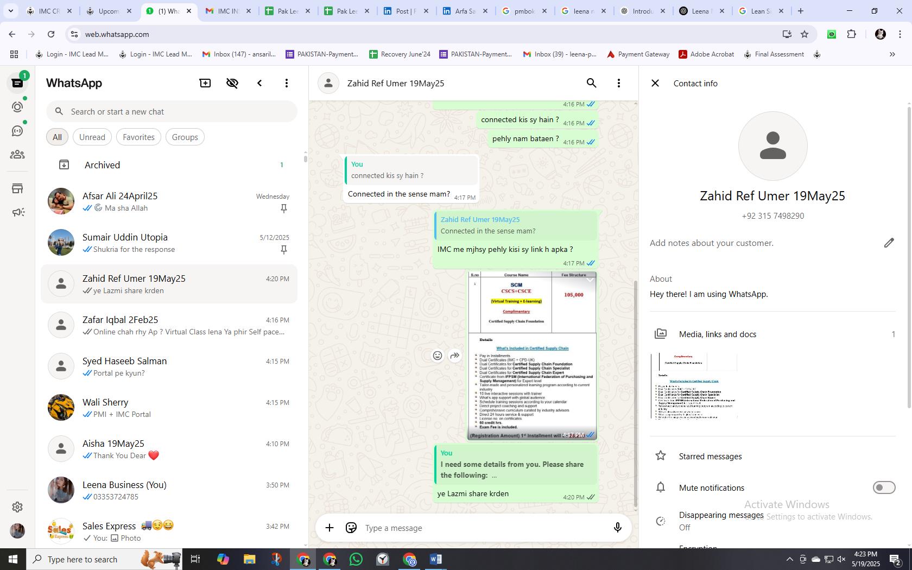Search within the Zahid Ref Umer chat
Image resolution: width=912 pixels, height=570 pixels.
592,83
